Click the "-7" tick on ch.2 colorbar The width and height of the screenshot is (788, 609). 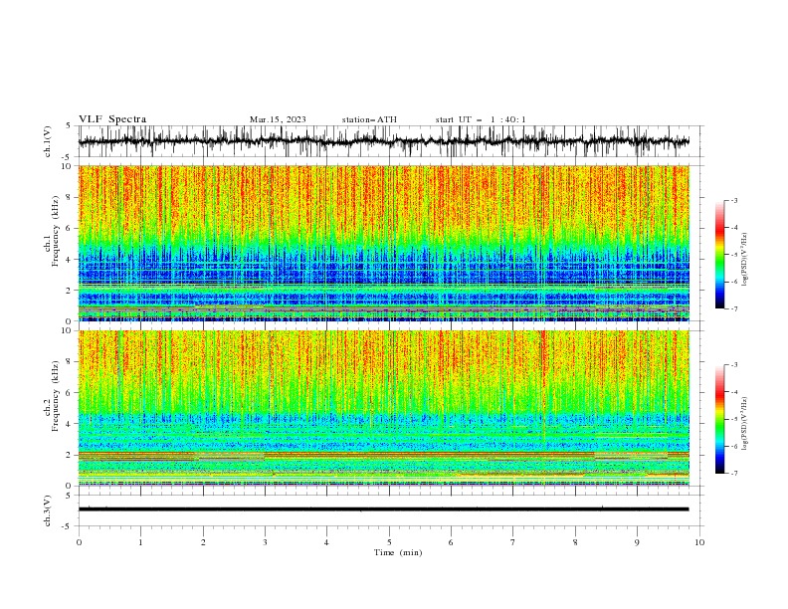[734, 474]
